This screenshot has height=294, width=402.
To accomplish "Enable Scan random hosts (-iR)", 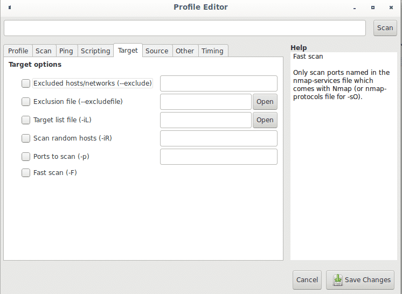I will click(x=26, y=138).
